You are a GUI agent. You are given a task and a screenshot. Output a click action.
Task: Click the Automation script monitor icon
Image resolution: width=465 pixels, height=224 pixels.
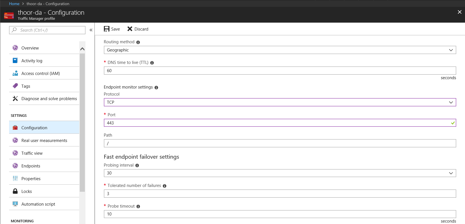click(x=15, y=204)
